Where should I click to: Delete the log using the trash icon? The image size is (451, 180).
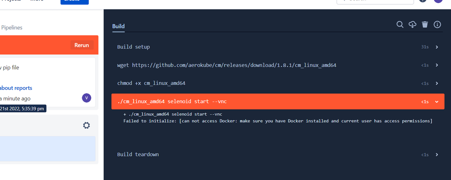[425, 24]
